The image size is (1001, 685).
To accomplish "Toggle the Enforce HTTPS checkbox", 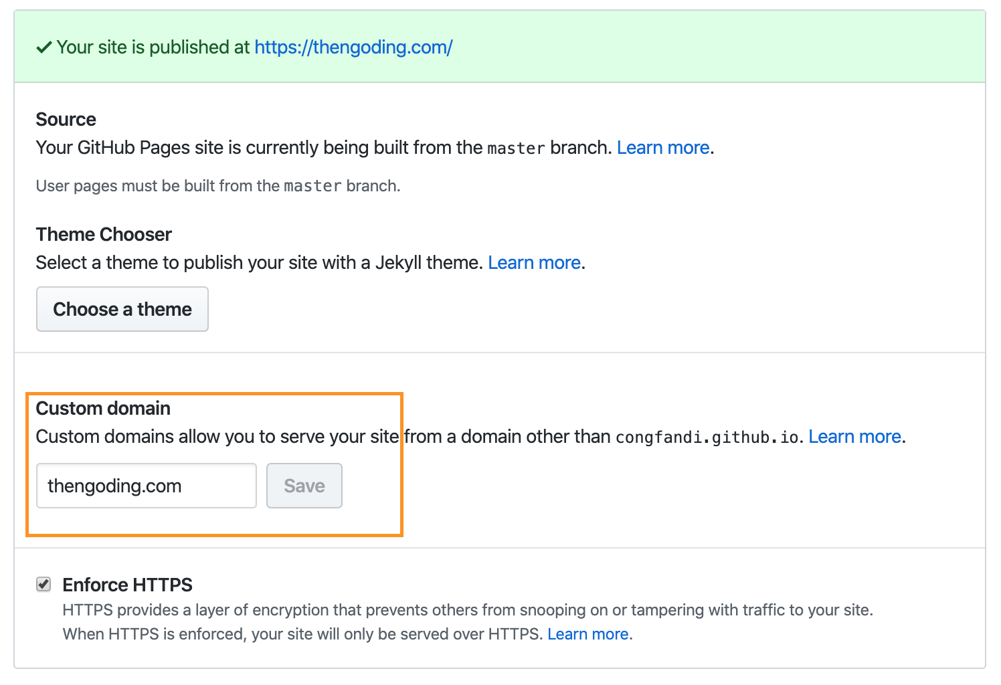I will pyautogui.click(x=43, y=585).
